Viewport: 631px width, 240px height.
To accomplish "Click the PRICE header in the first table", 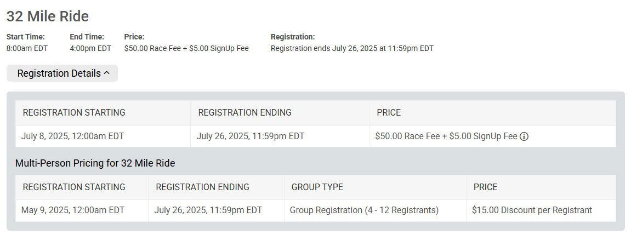I will click(389, 112).
